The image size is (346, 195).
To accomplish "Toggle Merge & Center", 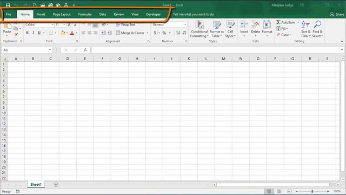I will point(130,33).
